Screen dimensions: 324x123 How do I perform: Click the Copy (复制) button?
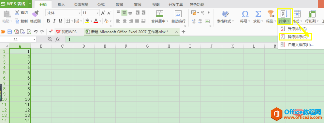[21, 21]
